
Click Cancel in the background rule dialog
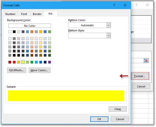point(141,86)
